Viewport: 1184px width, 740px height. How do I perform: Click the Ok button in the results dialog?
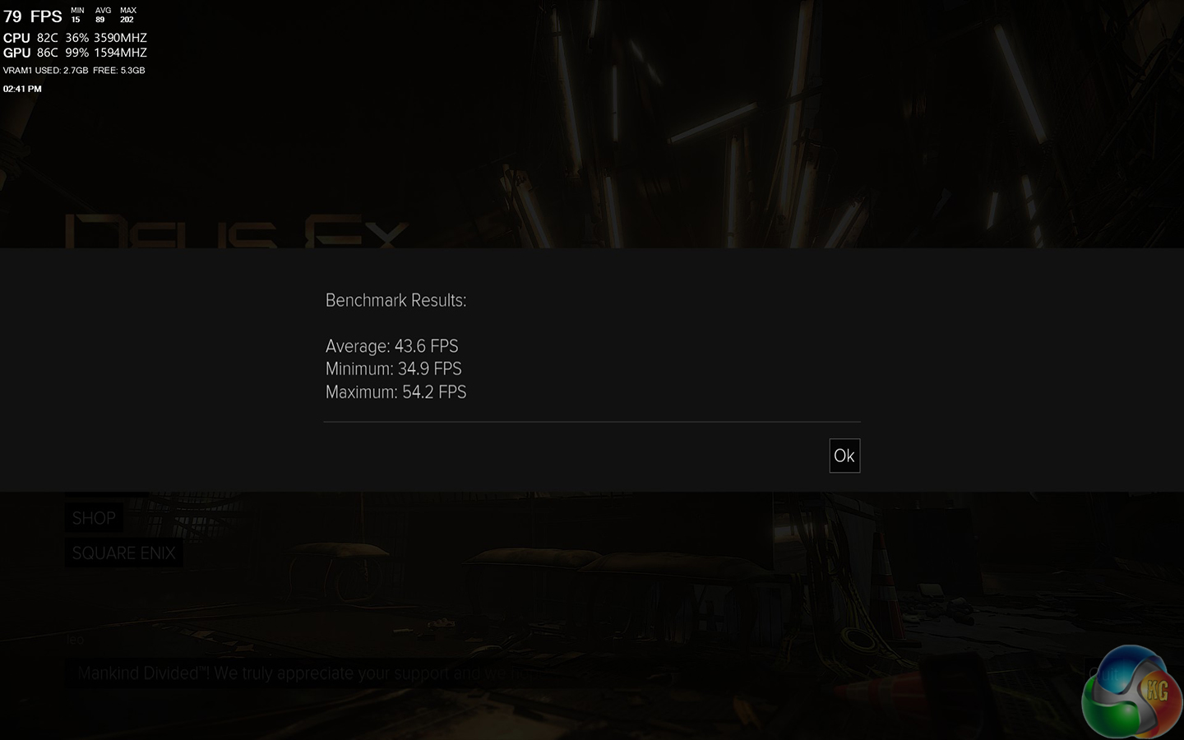point(844,456)
